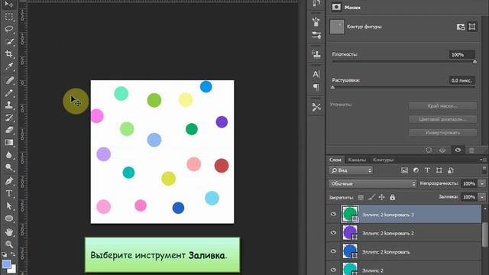Toggle lock position

(x=382, y=197)
